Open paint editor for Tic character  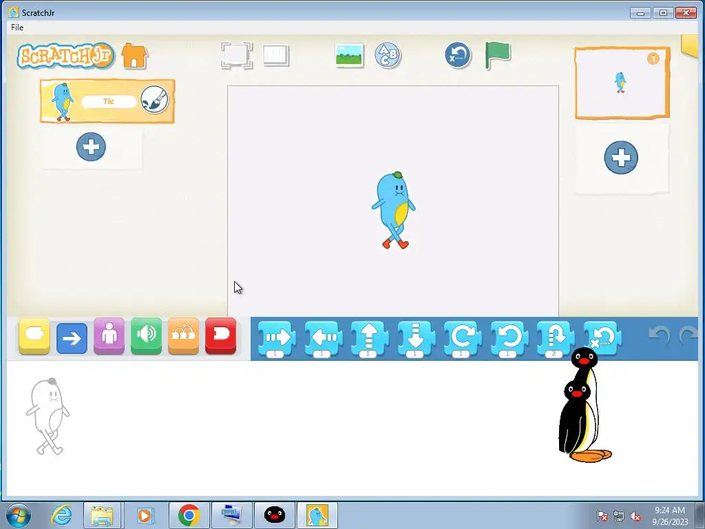pyautogui.click(x=154, y=100)
